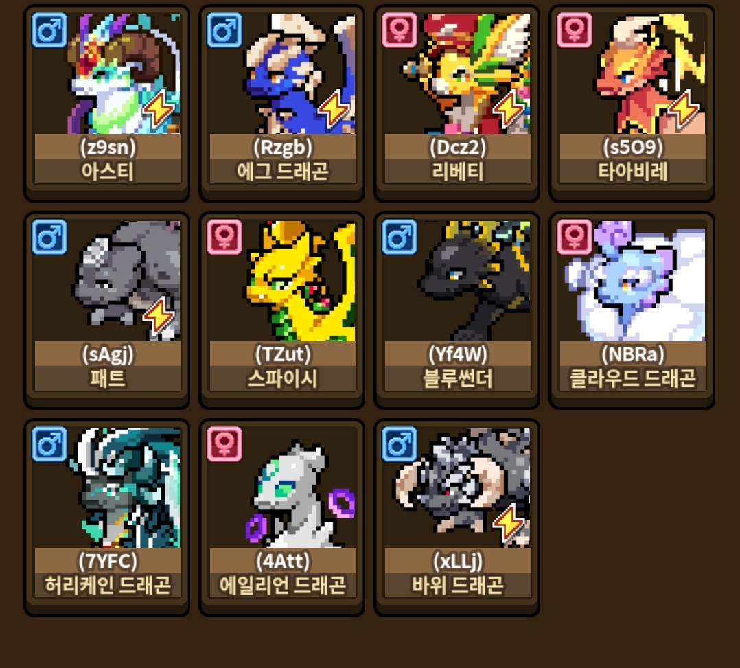740x668 pixels.
Task: Click the female icon on 클라우드 드래곤
Action: 575,237
